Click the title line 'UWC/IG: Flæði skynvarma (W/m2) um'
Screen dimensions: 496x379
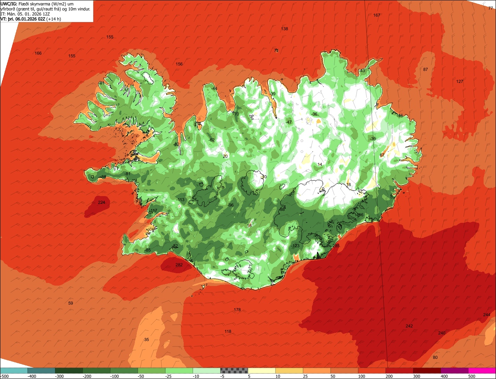coord(37,3)
